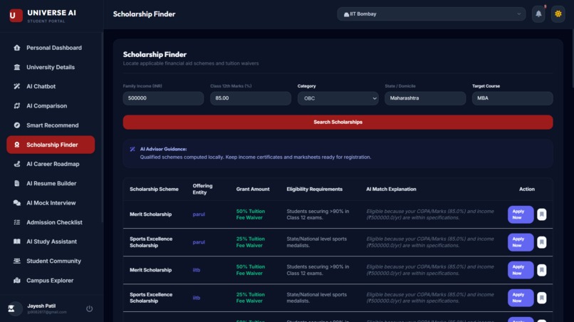Click the AI Comparison arrows icon

(17, 106)
